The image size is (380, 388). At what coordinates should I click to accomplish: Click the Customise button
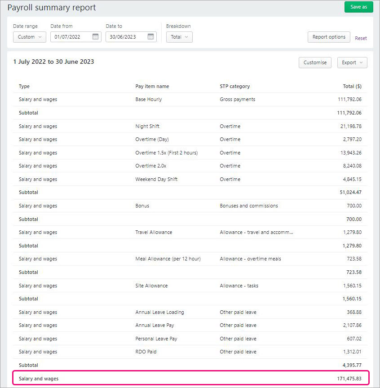(315, 62)
